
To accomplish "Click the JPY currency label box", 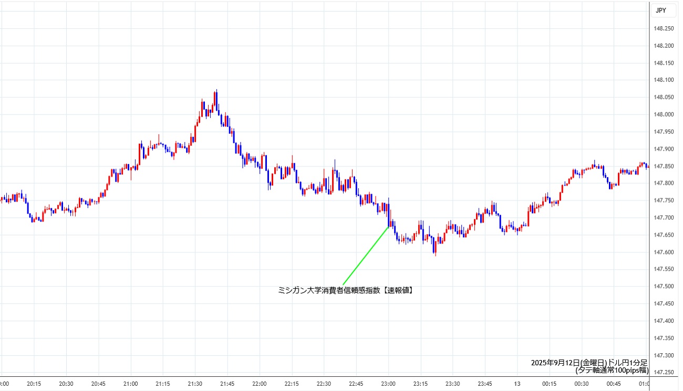I will coord(660,10).
